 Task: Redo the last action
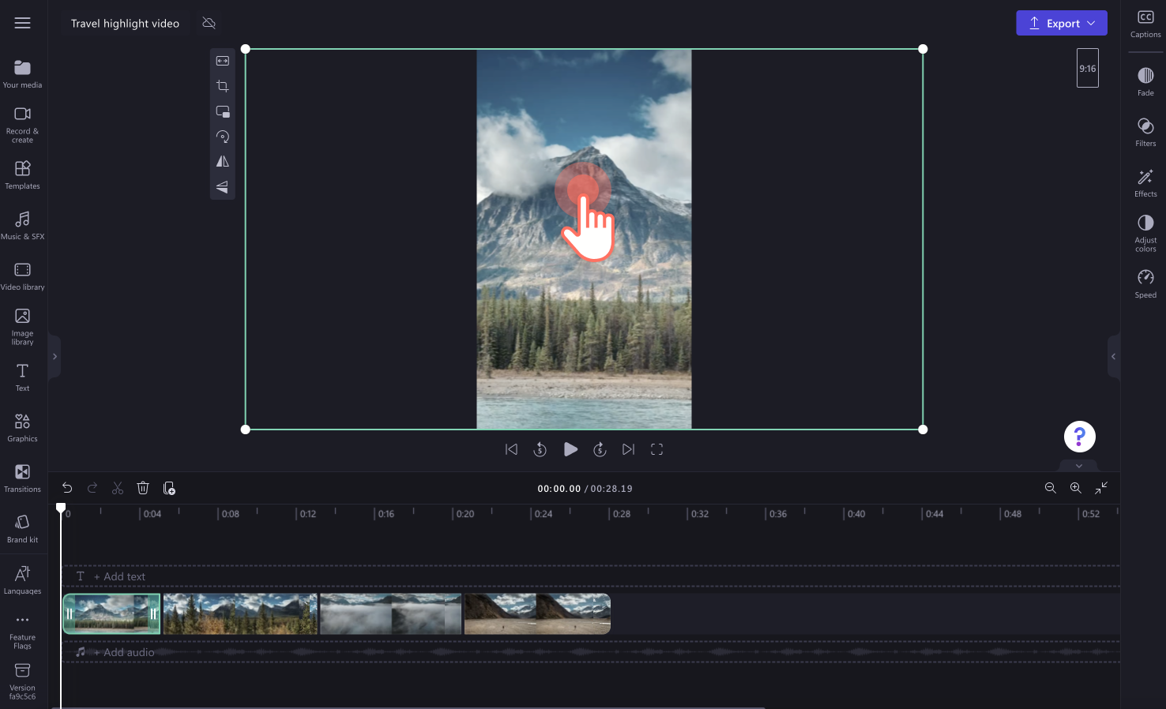coord(92,488)
